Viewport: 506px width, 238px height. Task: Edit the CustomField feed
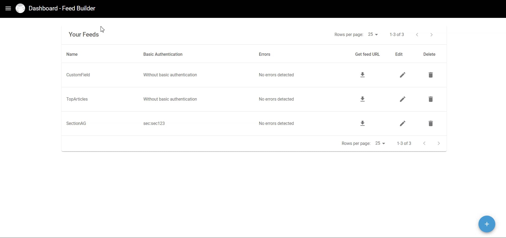402,75
